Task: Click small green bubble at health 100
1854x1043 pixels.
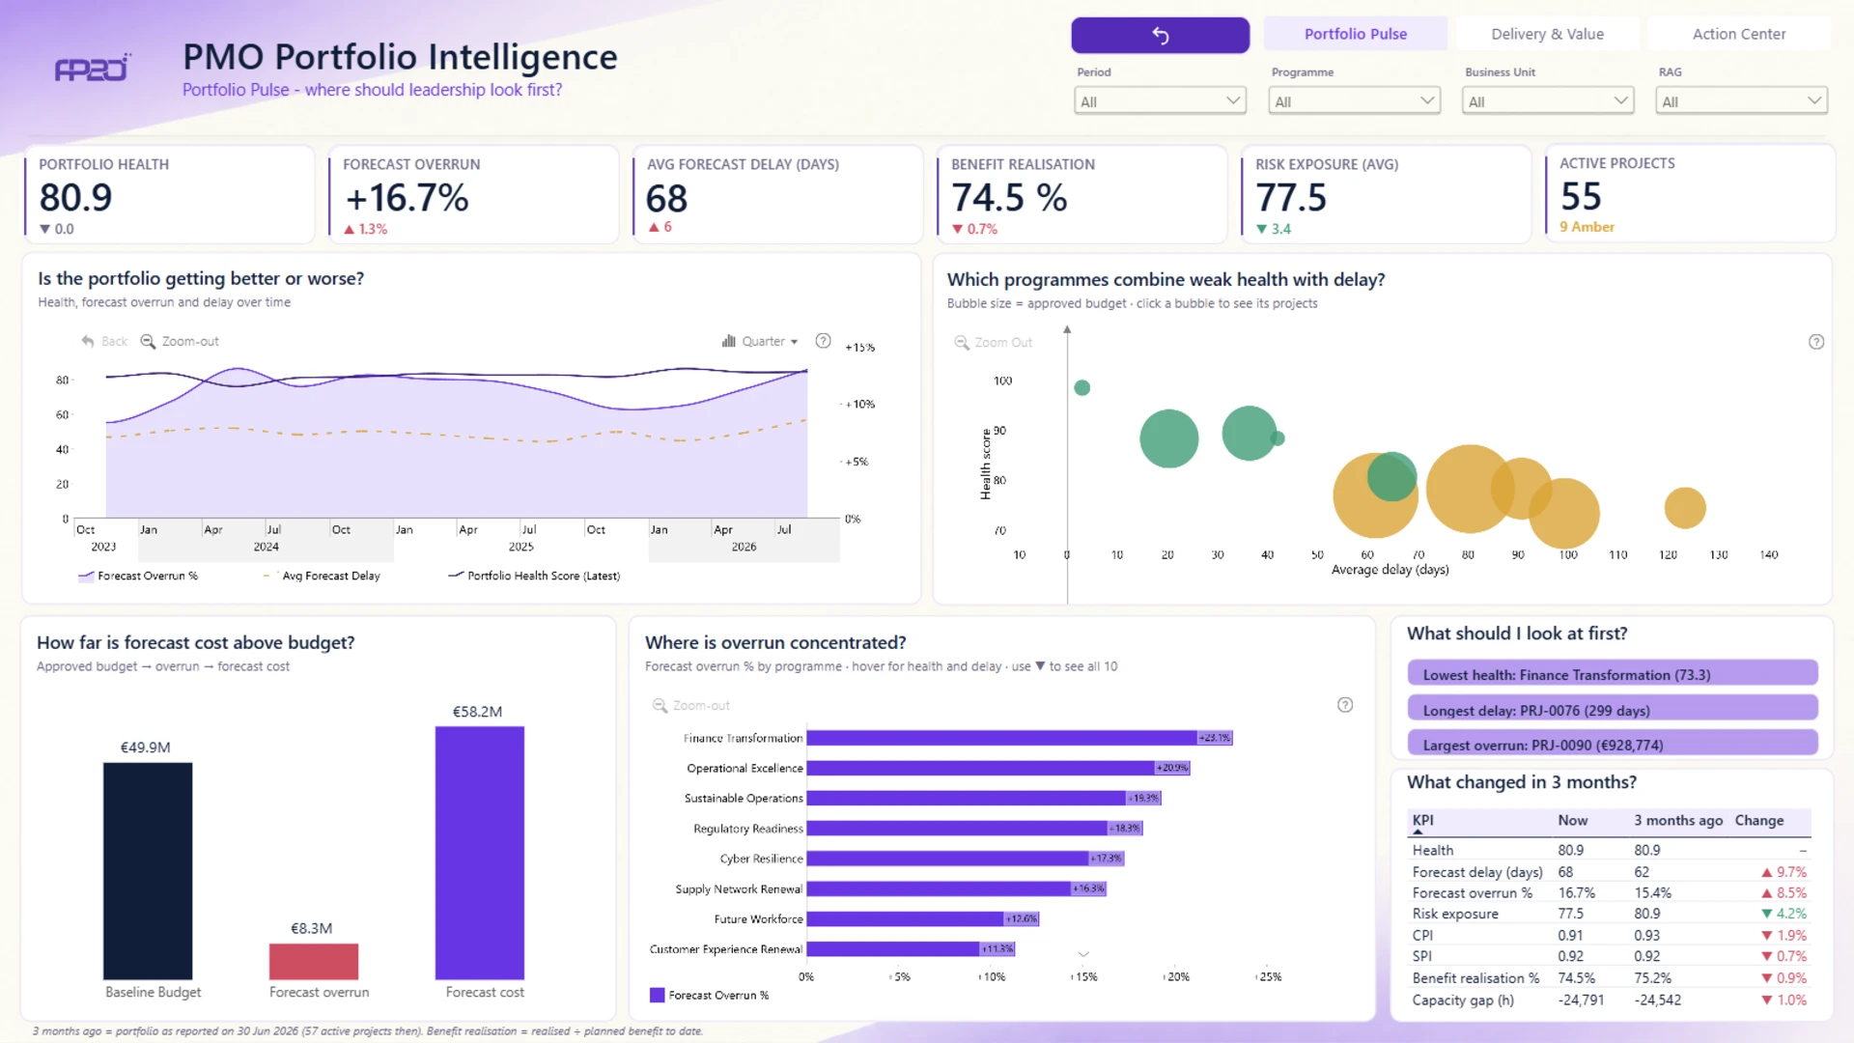Action: [1082, 387]
